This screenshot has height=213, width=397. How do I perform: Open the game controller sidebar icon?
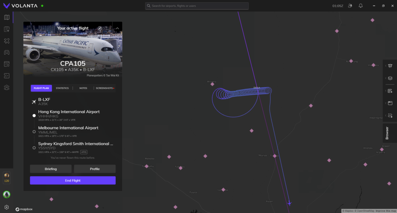[x=6, y=52]
